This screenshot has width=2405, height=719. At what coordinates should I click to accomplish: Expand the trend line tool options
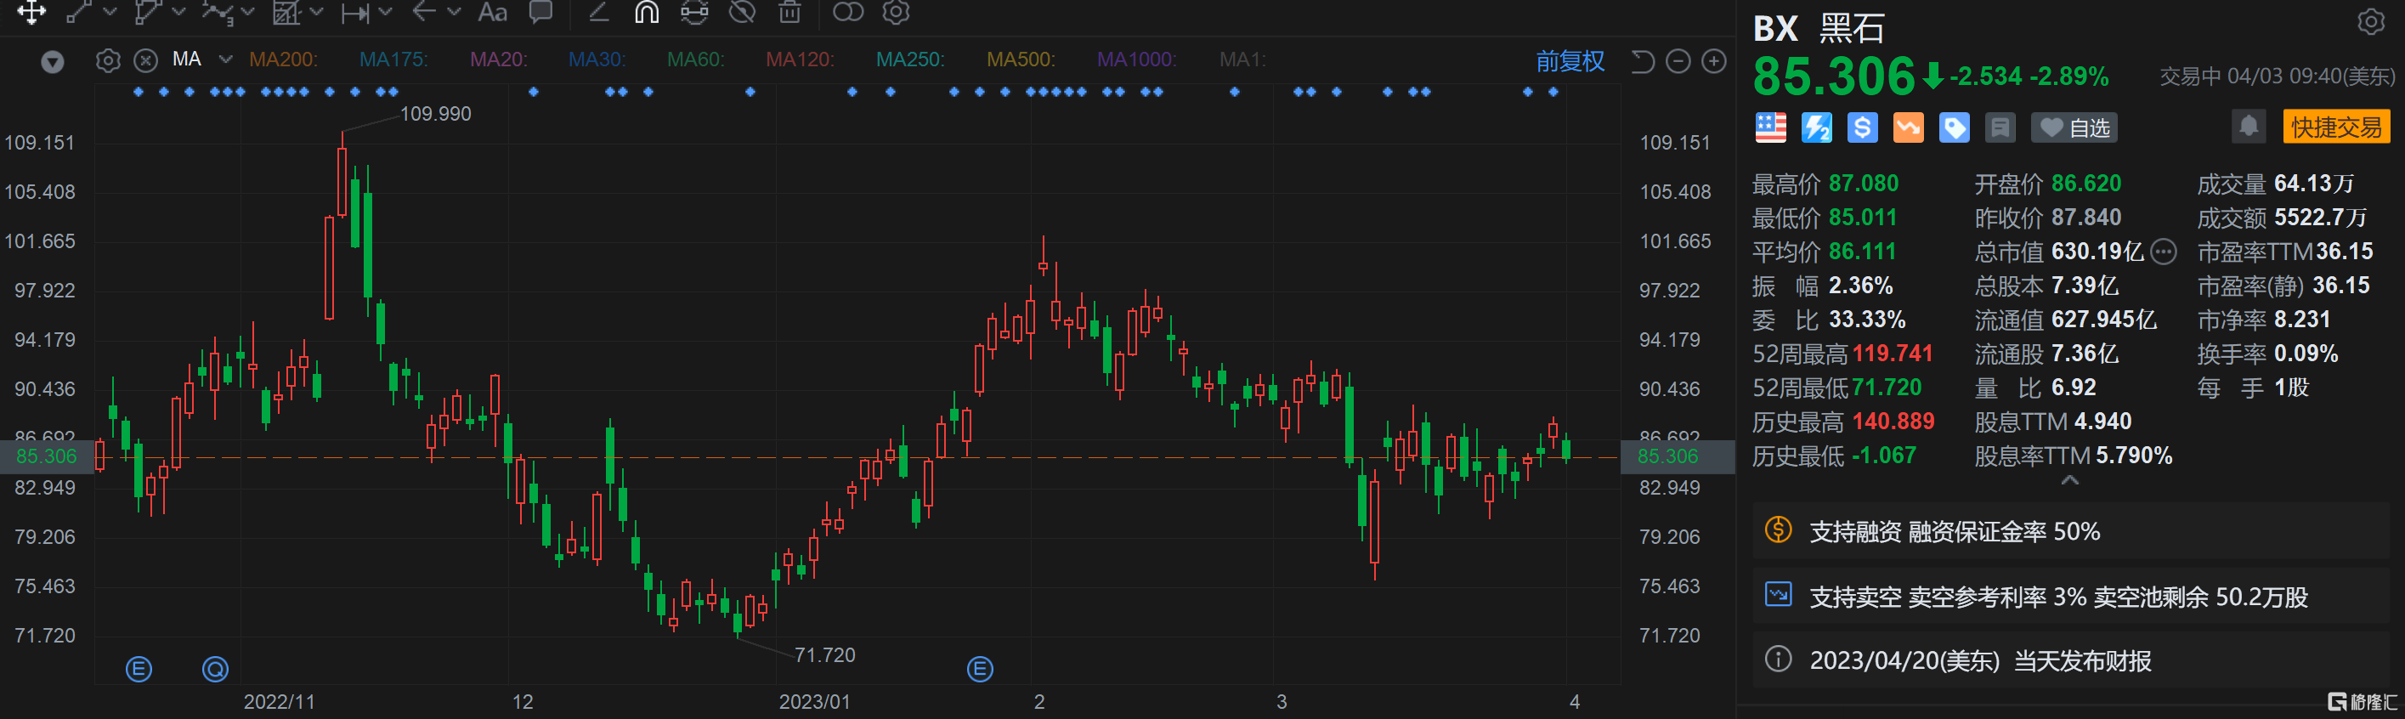tap(110, 12)
